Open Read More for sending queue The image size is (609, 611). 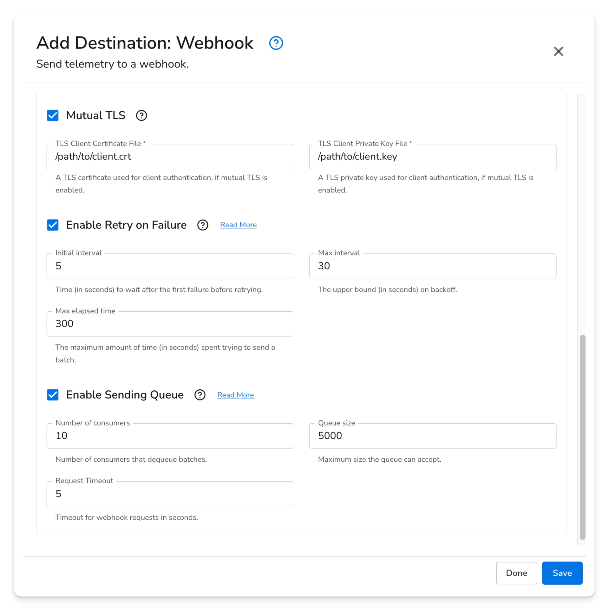pos(235,395)
